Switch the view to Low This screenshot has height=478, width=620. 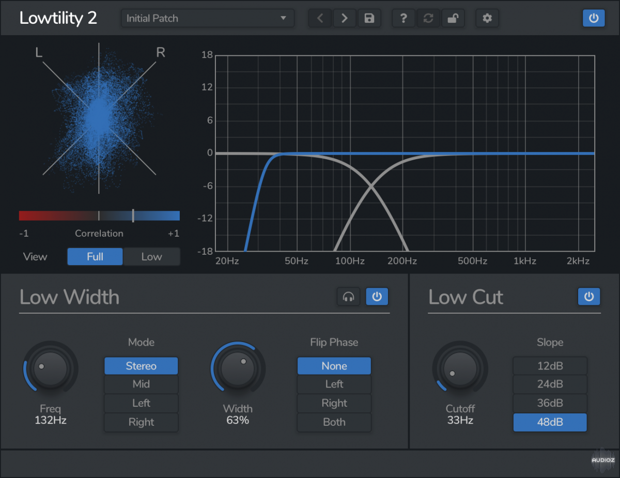click(151, 256)
